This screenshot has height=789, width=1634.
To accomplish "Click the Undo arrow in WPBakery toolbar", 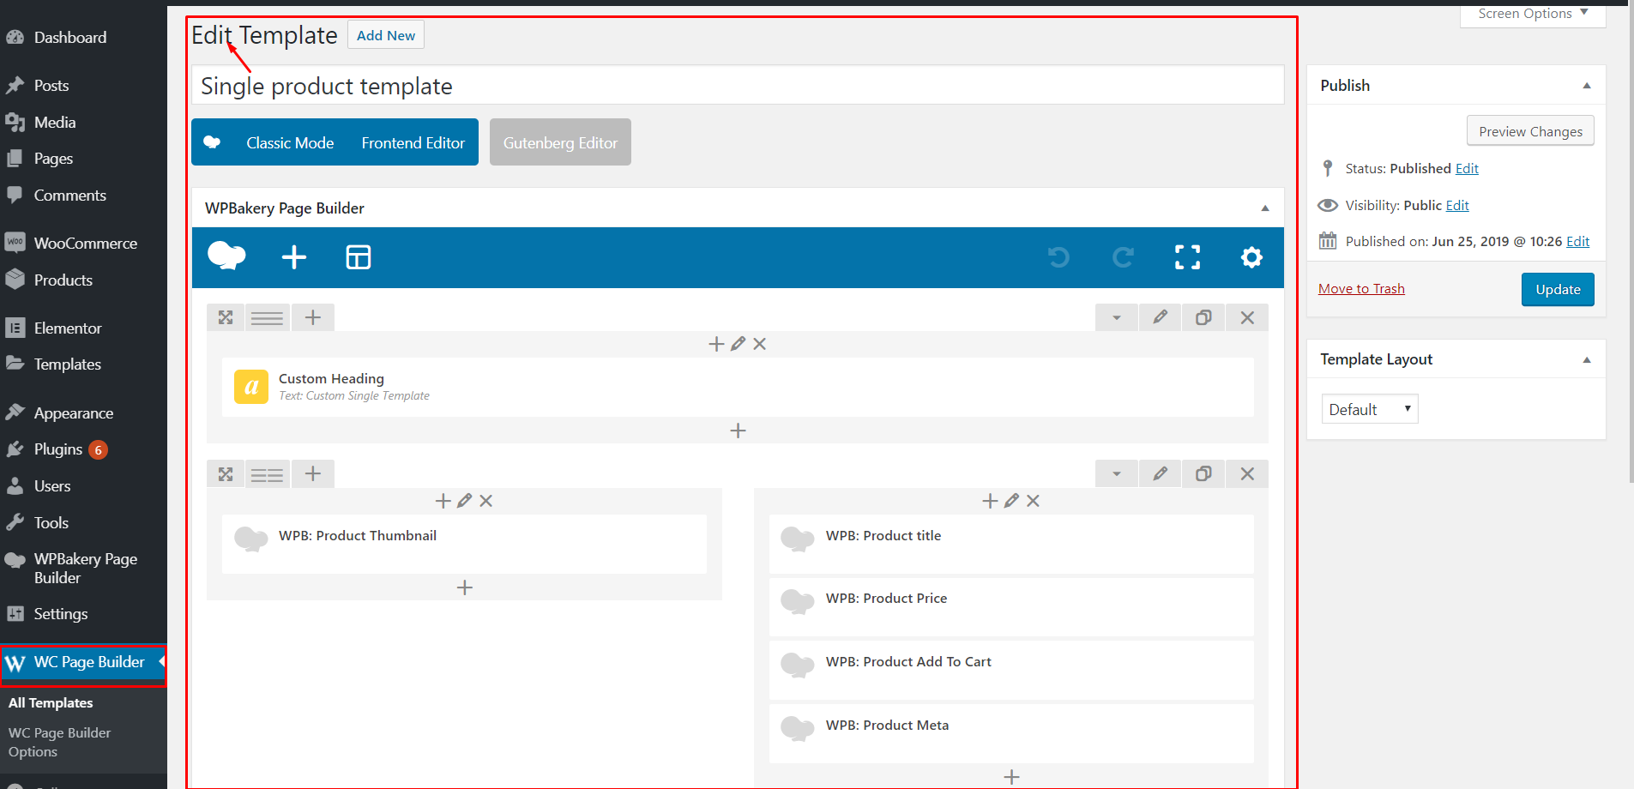I will [1058, 256].
